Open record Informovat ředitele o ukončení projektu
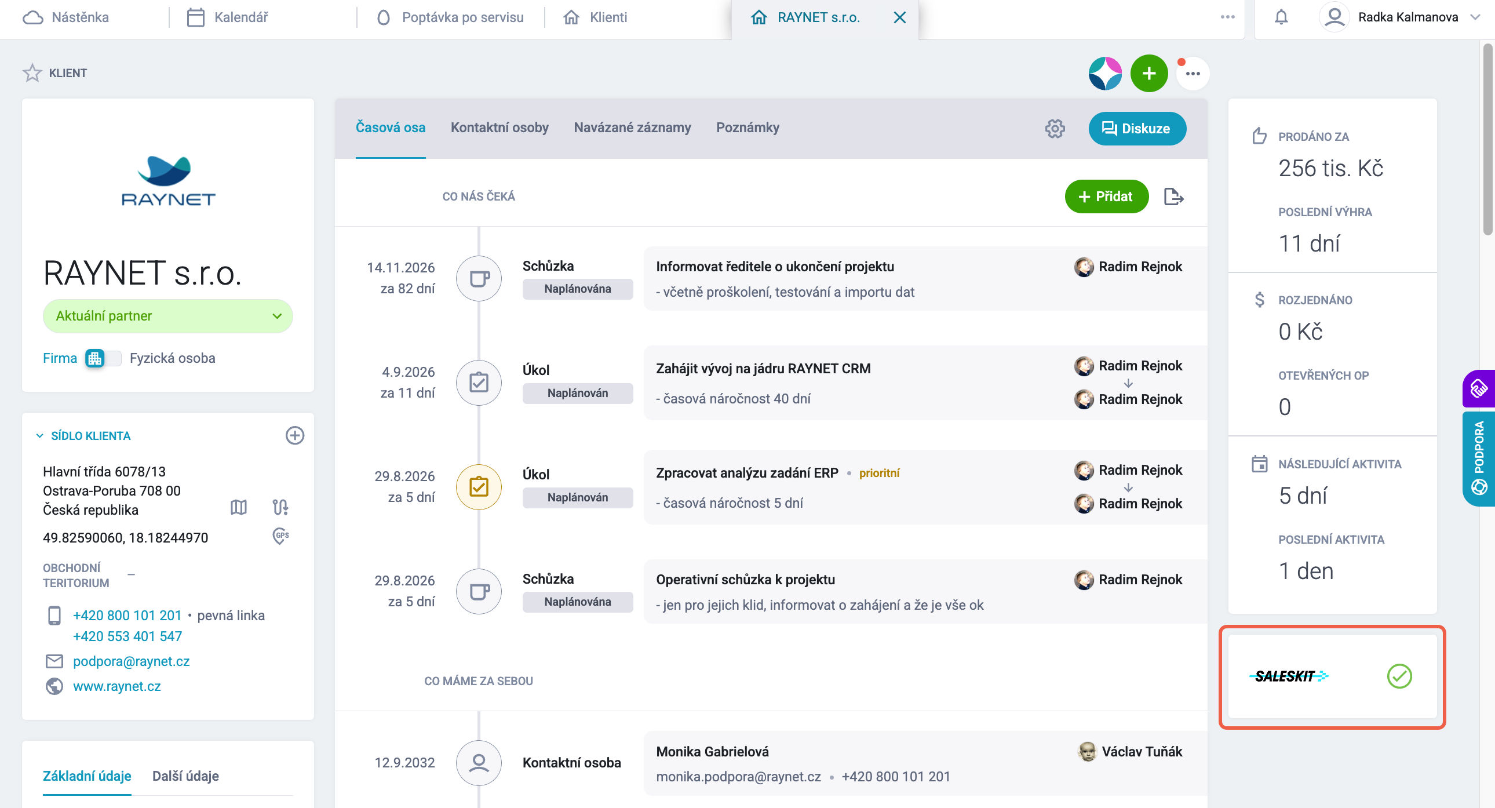The width and height of the screenshot is (1495, 808). click(775, 267)
